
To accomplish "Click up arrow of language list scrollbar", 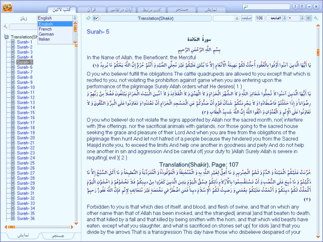I will pyautogui.click(x=75, y=23).
